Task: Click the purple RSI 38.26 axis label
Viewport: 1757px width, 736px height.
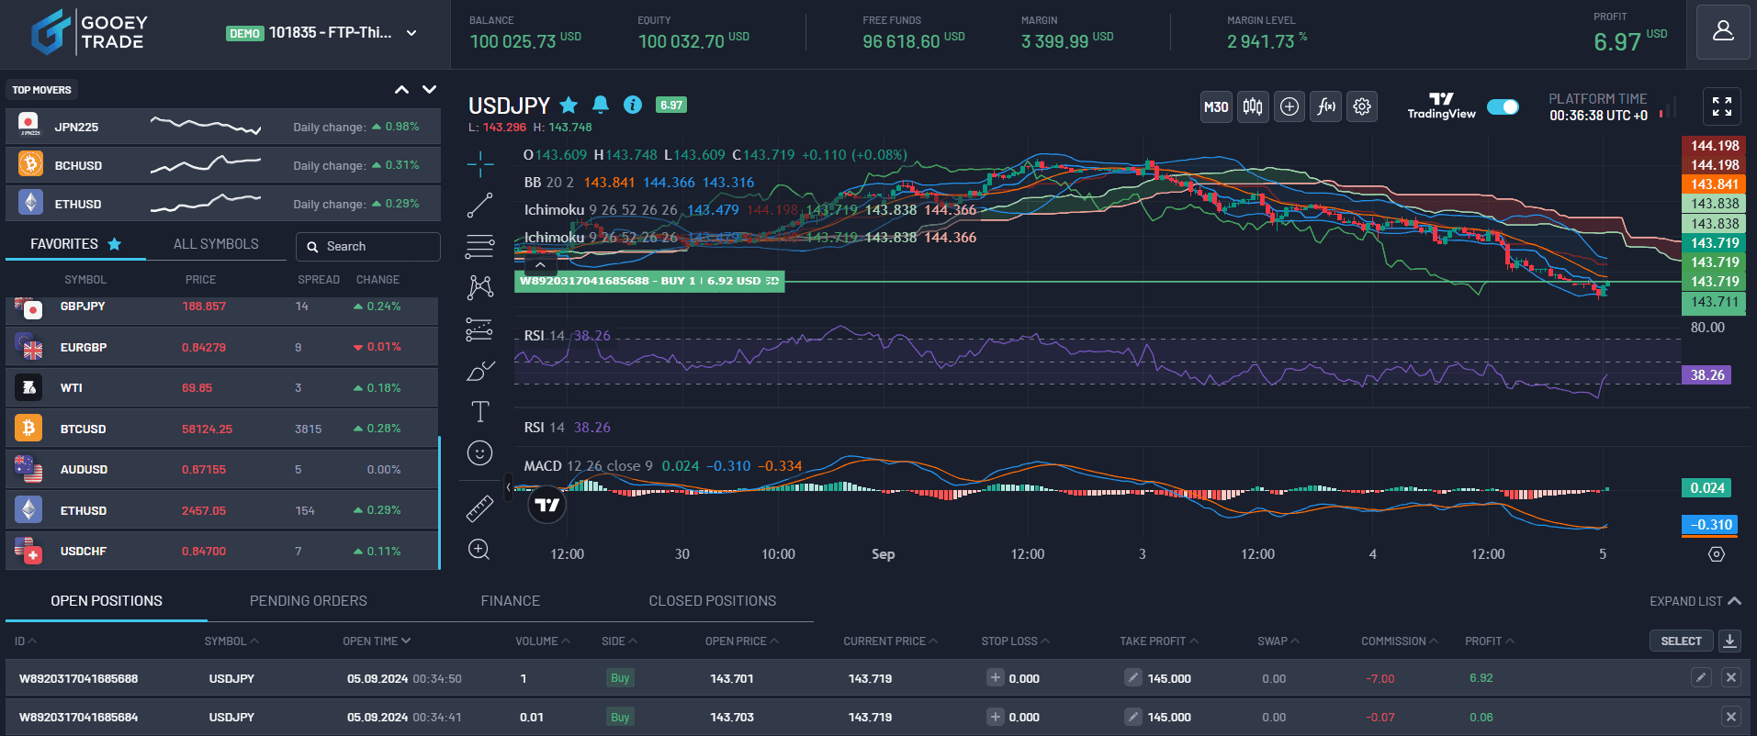Action: pyautogui.click(x=1706, y=374)
